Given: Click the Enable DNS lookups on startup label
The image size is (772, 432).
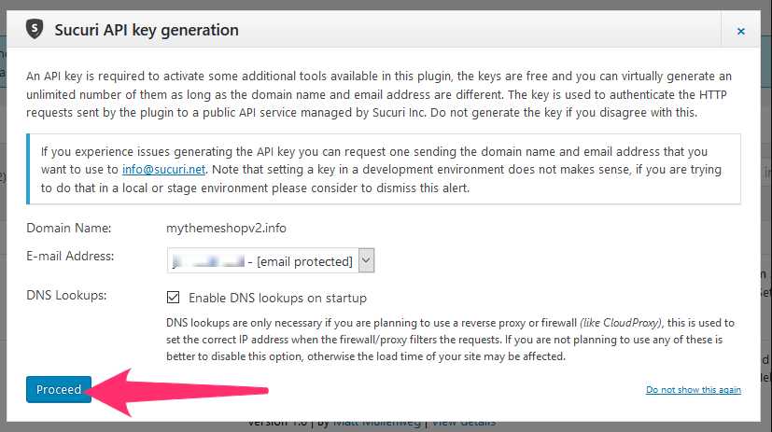Looking at the screenshot, I should 277,299.
